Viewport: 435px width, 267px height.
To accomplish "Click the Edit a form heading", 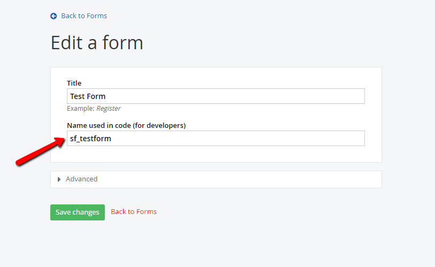I will 97,43.
